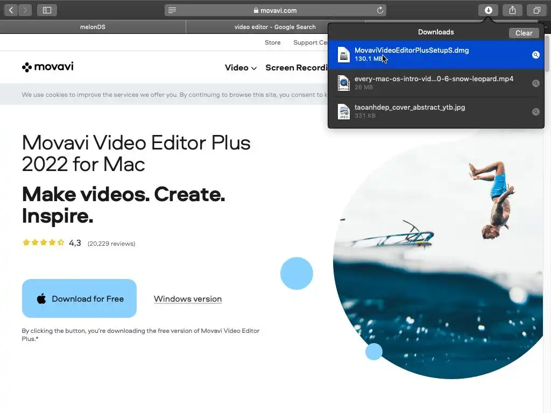Open the Windows version link
The width and height of the screenshot is (551, 413).
(188, 299)
